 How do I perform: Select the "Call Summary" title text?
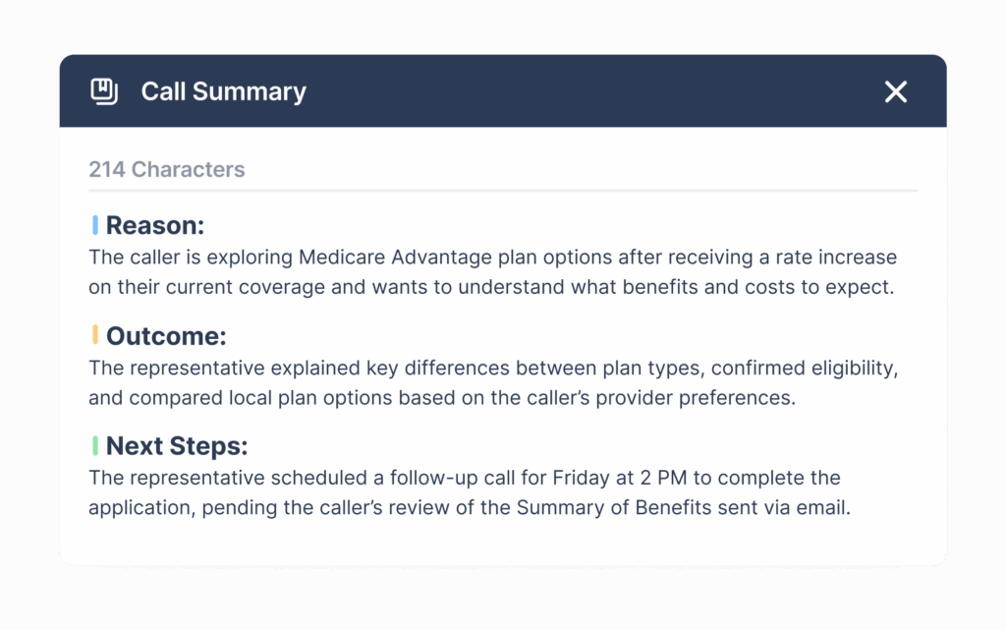pos(223,91)
